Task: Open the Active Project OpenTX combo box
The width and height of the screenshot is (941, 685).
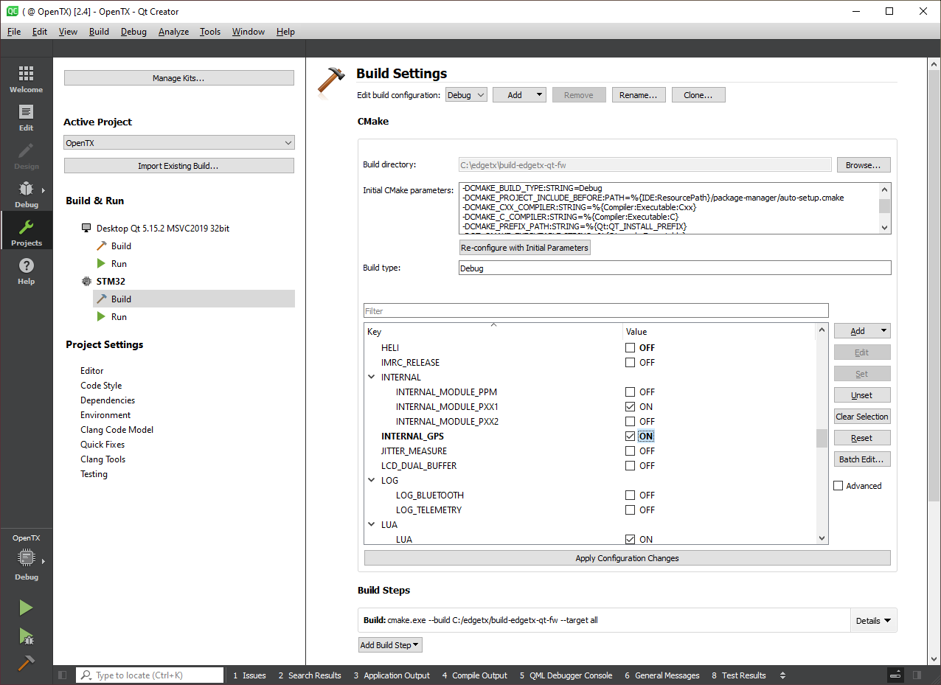Action: [x=179, y=143]
